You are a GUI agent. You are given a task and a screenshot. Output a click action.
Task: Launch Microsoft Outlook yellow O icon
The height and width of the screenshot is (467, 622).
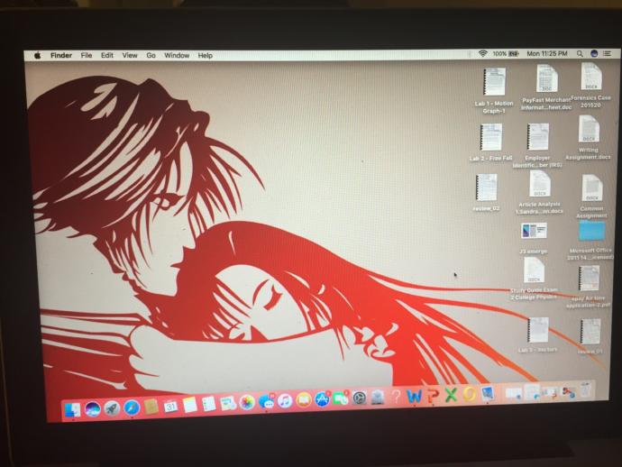[x=470, y=394]
